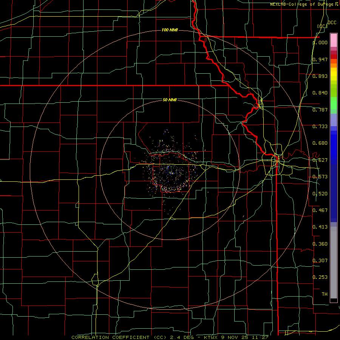Click the 0.307 legend value
The height and width of the screenshot is (340, 340).
(320, 260)
